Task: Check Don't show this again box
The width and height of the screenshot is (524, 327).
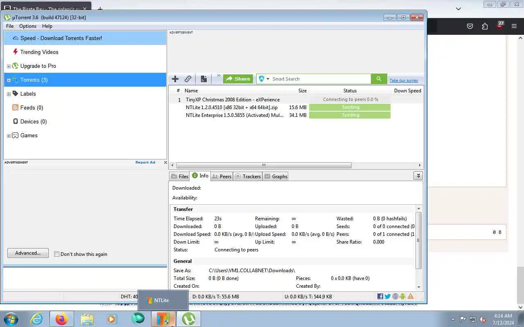Action: pos(57,254)
